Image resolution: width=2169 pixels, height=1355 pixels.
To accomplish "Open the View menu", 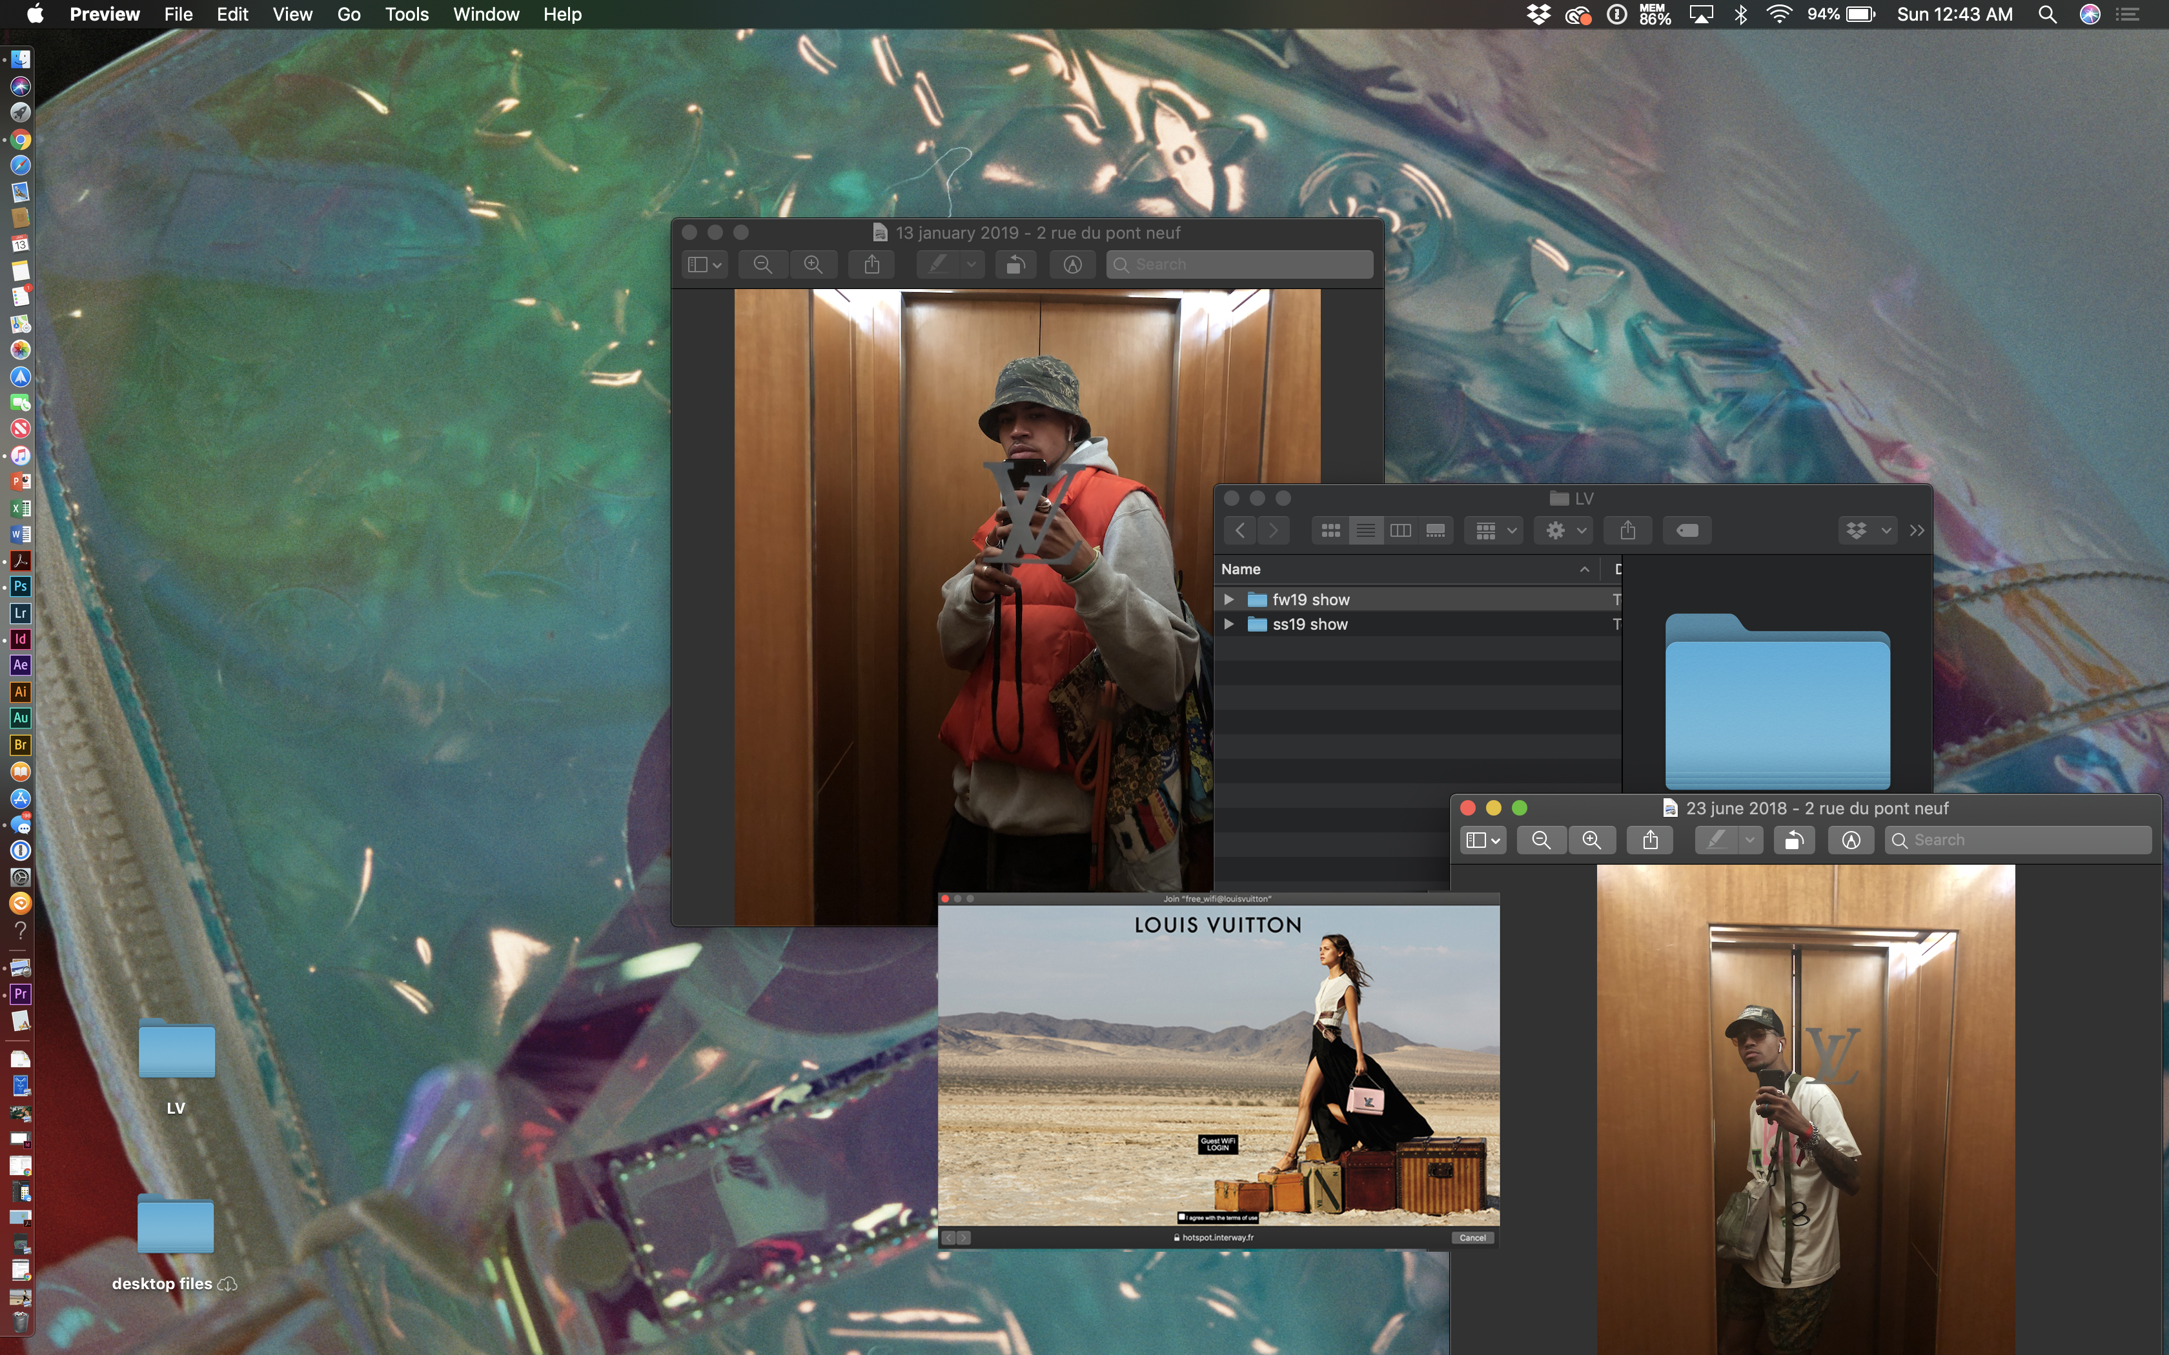I will click(292, 14).
